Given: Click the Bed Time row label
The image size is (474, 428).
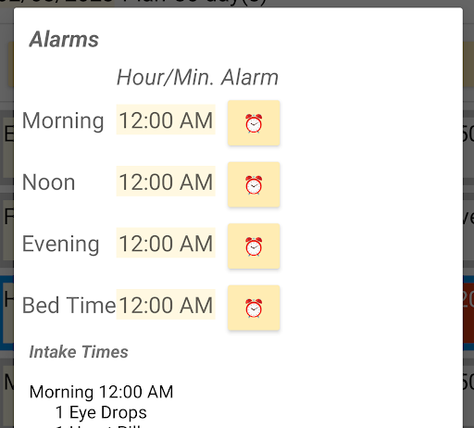Looking at the screenshot, I should tap(69, 305).
